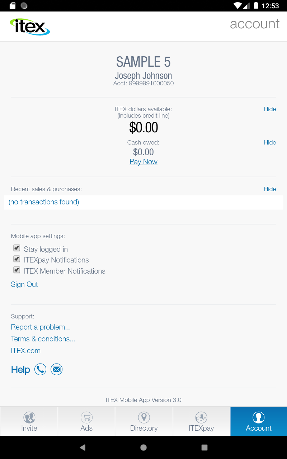Tap the Android home button

pos(143,447)
